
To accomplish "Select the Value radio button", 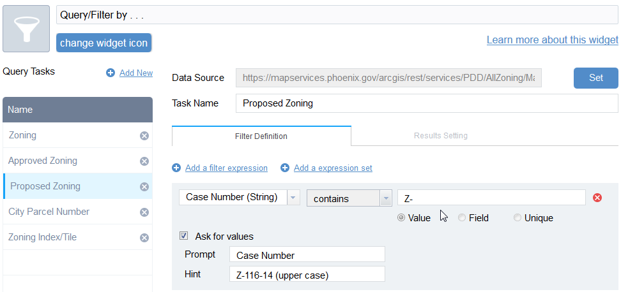I will point(401,218).
